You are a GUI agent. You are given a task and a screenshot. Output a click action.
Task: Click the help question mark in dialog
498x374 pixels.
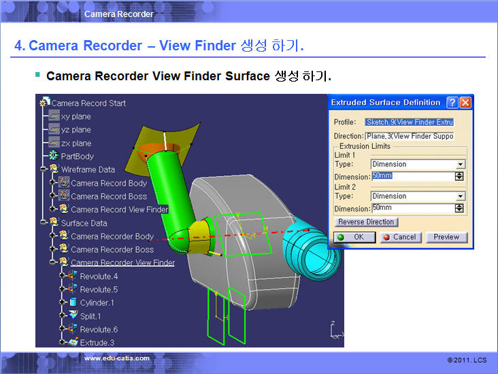click(452, 103)
